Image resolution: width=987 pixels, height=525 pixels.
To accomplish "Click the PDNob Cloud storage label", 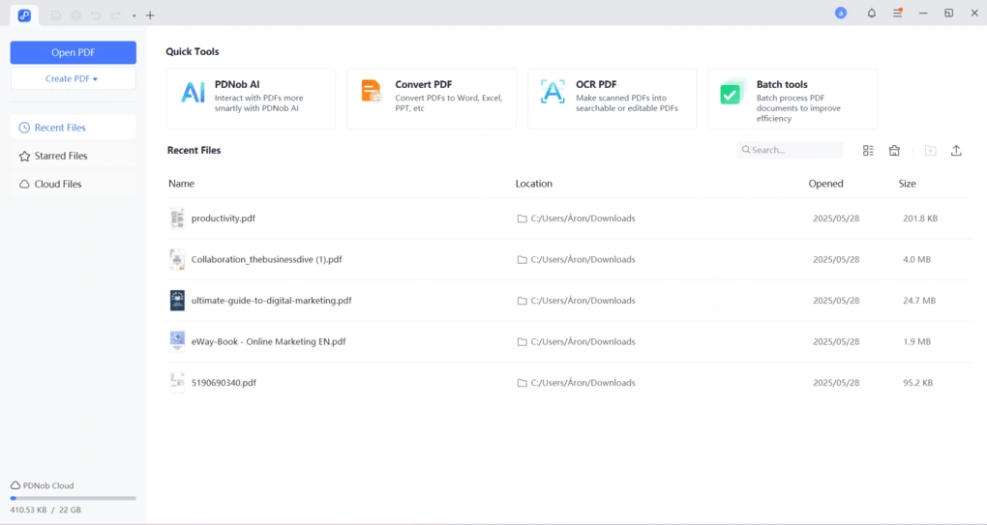I will [x=43, y=486].
